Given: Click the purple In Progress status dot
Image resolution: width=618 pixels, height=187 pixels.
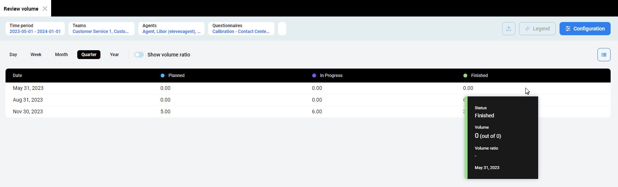Looking at the screenshot, I should pos(314,76).
